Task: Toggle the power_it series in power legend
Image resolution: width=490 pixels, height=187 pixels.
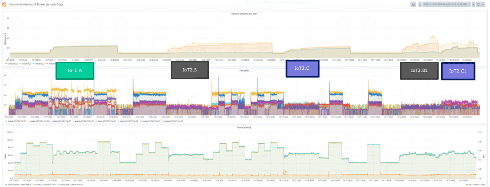Action: point(44,185)
